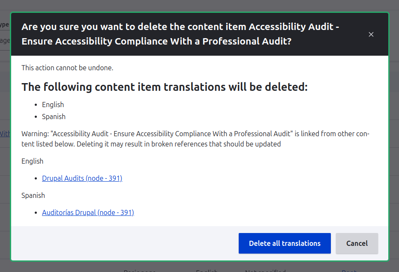Click the partially hidden link left of dialog
The width and height of the screenshot is (399, 272).
(x=5, y=134)
